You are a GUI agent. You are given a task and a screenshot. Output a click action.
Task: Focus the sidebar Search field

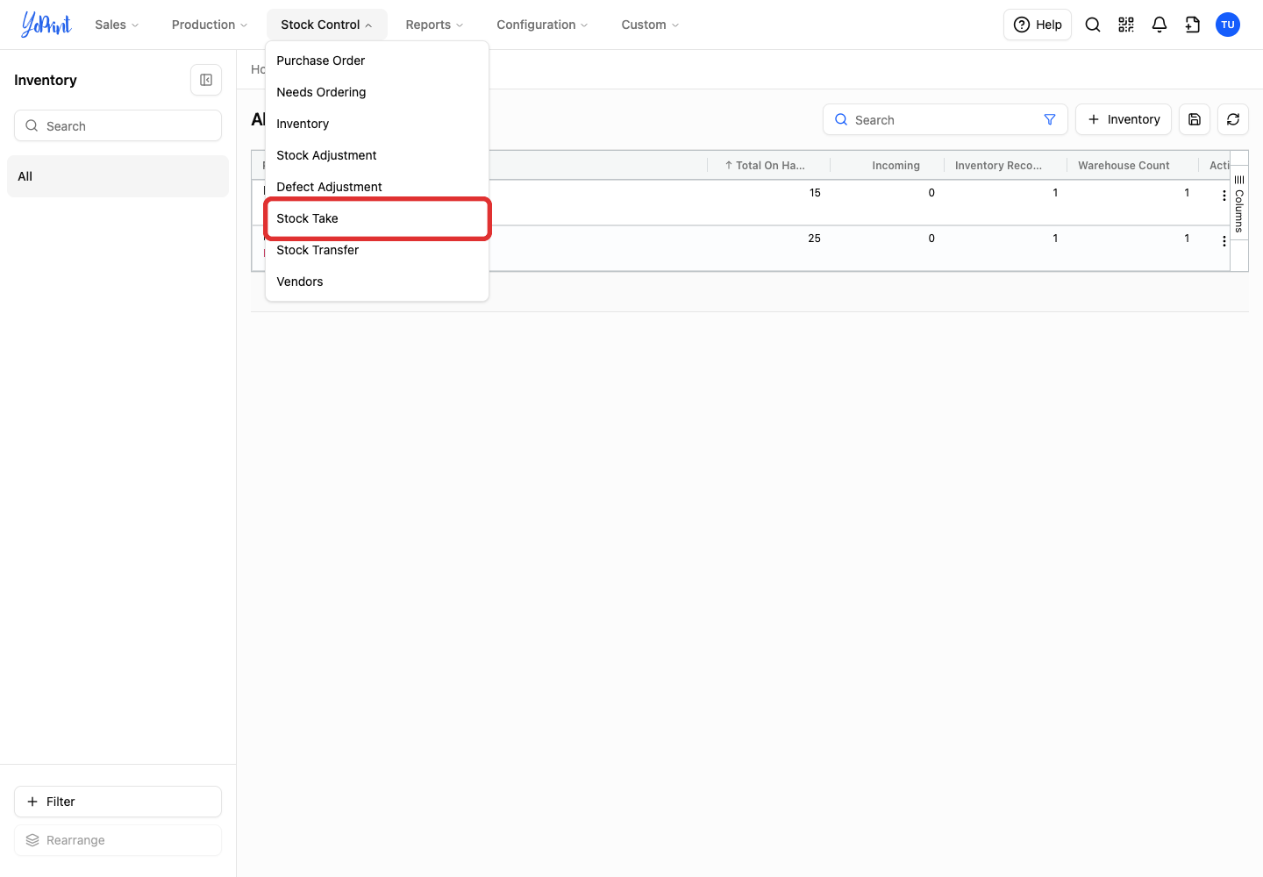click(x=118, y=125)
